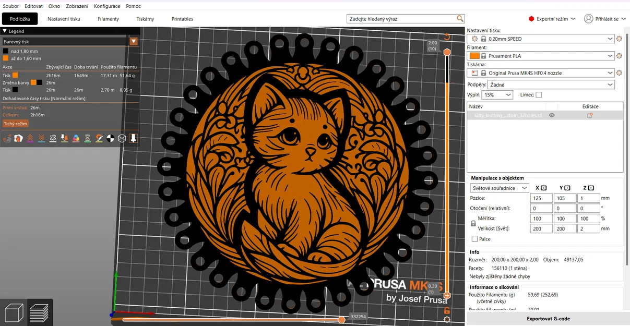Open the Soubor menu
The width and height of the screenshot is (630, 326).
point(11,6)
